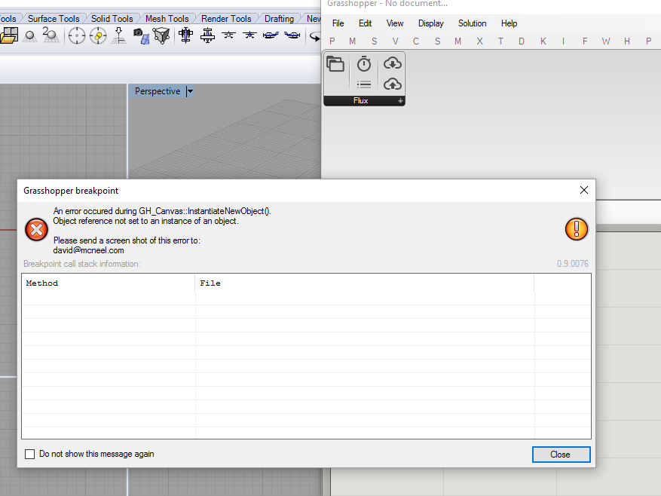Open Grasshopper Display menu

click(431, 23)
